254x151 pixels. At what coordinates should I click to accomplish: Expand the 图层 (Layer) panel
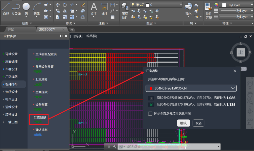[151, 23]
